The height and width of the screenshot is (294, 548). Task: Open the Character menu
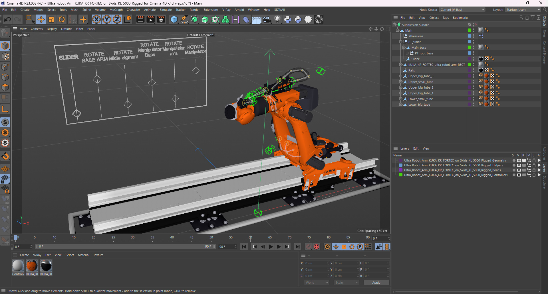(x=133, y=10)
